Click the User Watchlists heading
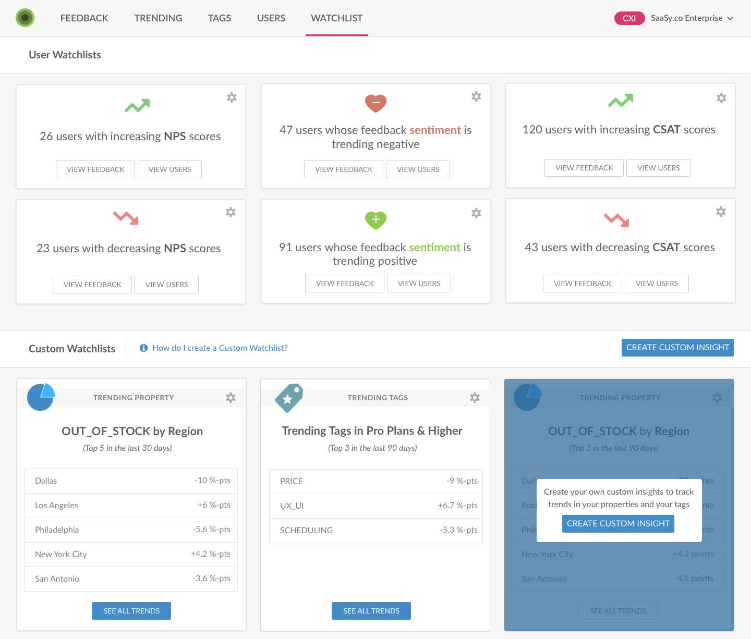 (65, 55)
